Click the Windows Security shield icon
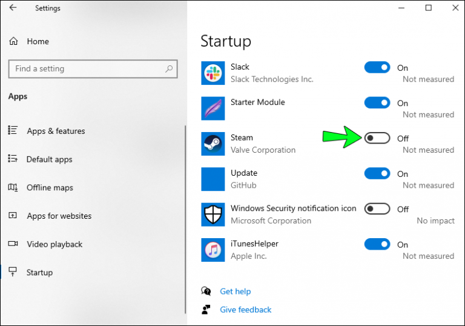The width and height of the screenshot is (465, 326). [213, 215]
